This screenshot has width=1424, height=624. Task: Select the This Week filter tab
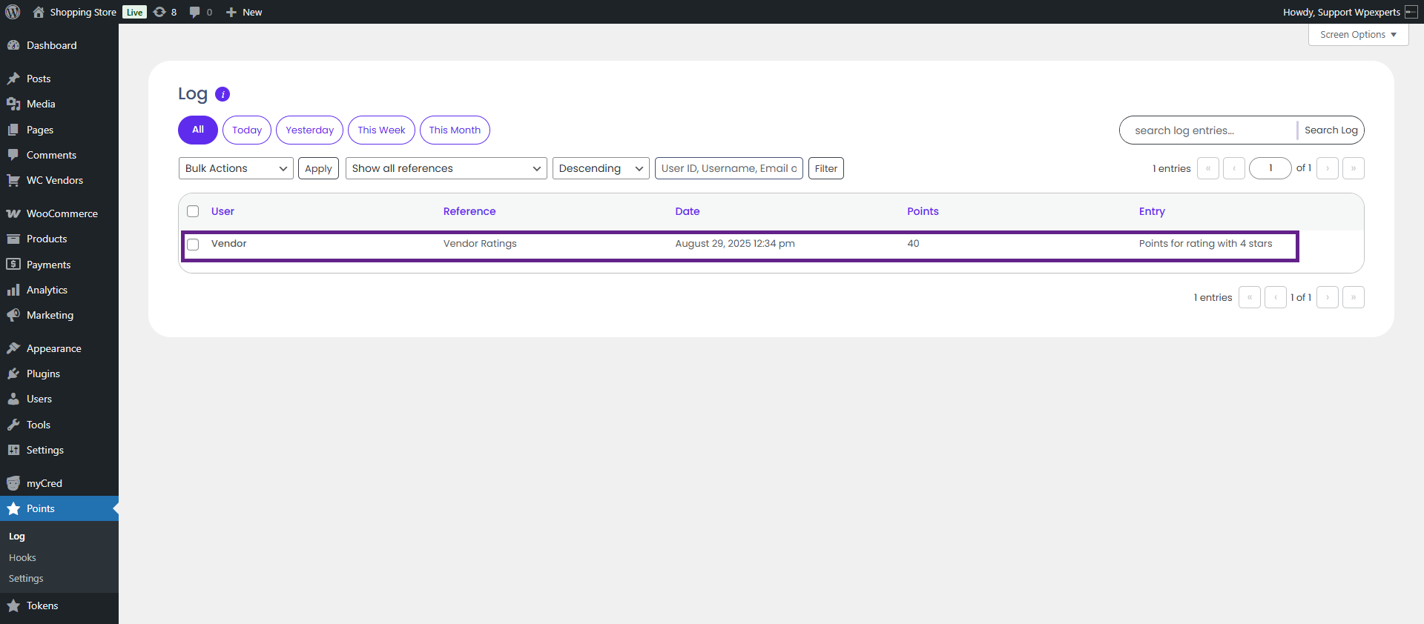[381, 130]
